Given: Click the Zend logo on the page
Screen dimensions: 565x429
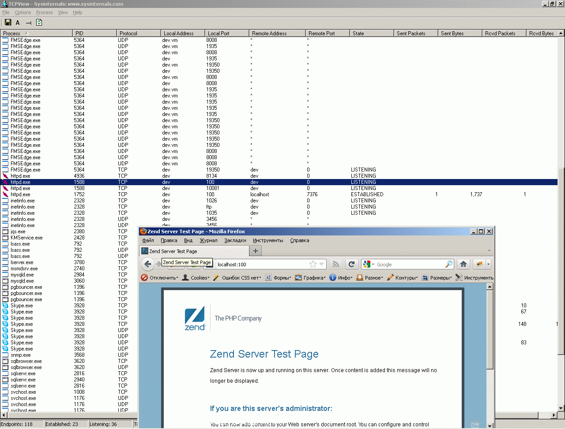Looking at the screenshot, I should tap(195, 318).
